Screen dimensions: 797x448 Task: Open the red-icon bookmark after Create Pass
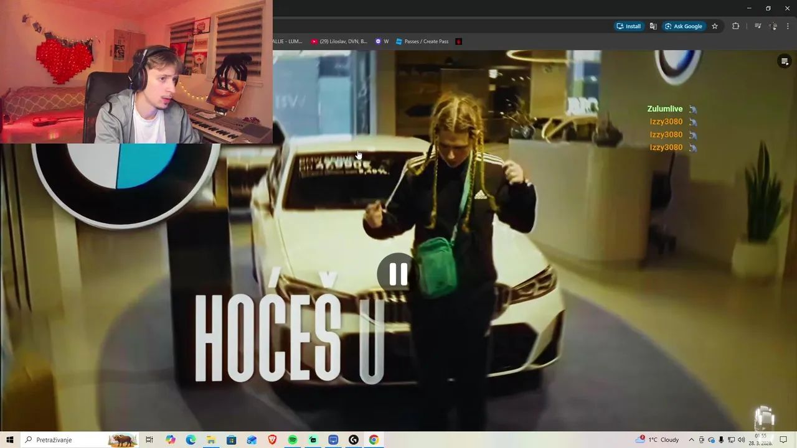click(459, 42)
